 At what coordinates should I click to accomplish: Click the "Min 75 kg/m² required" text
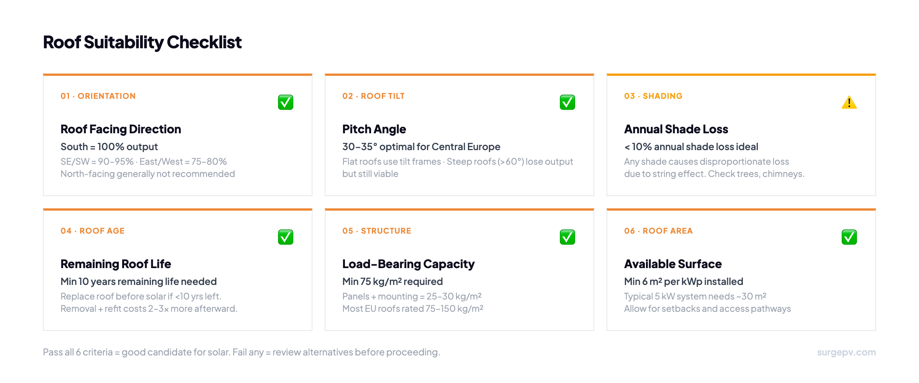point(392,282)
